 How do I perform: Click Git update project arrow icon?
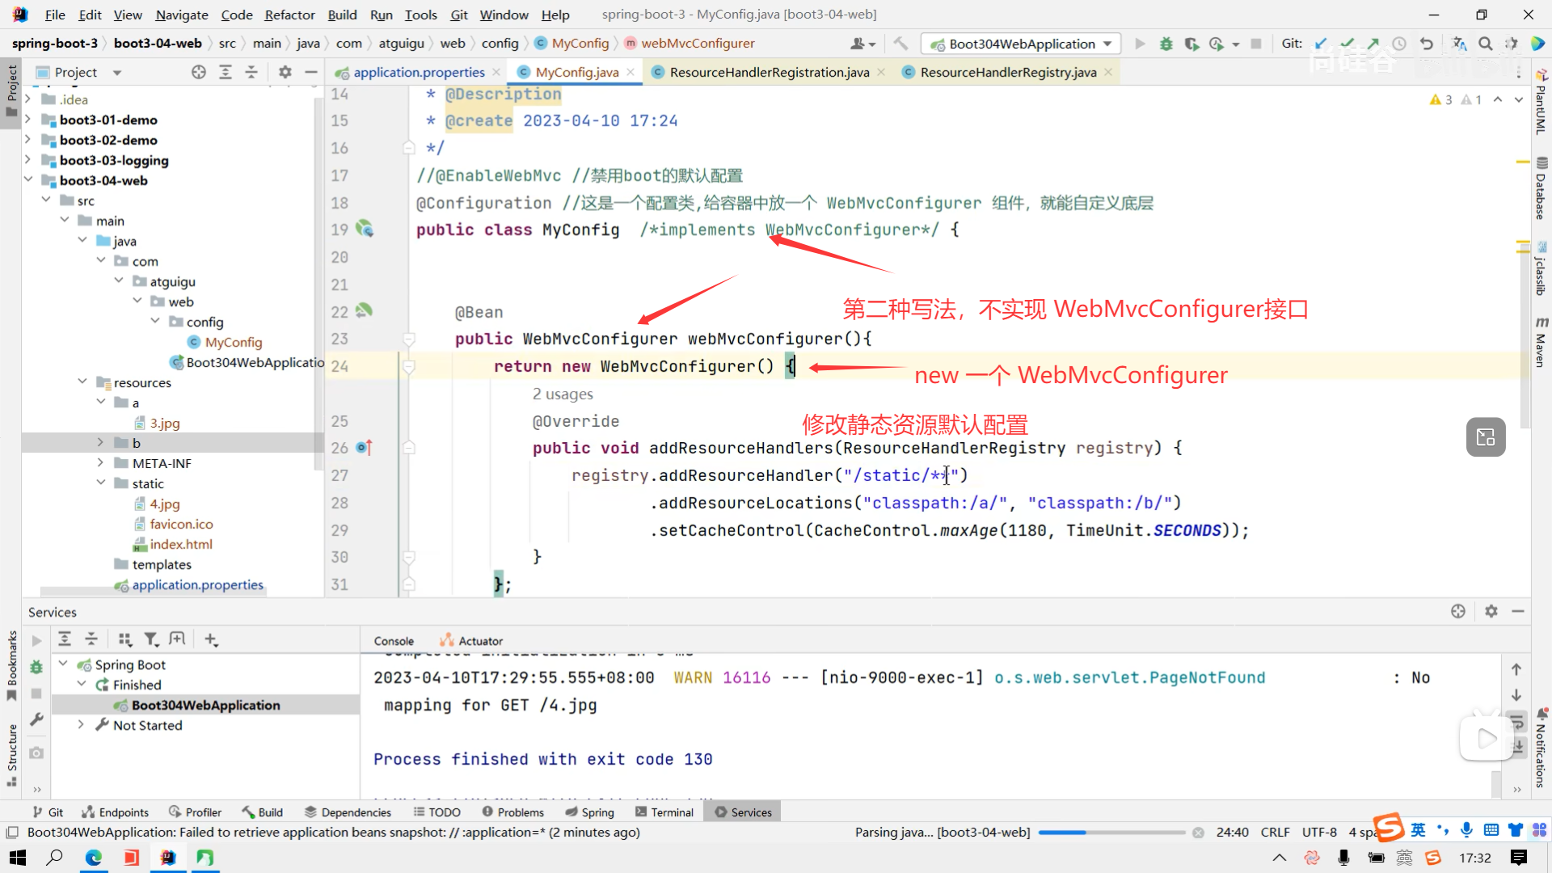coord(1321,44)
